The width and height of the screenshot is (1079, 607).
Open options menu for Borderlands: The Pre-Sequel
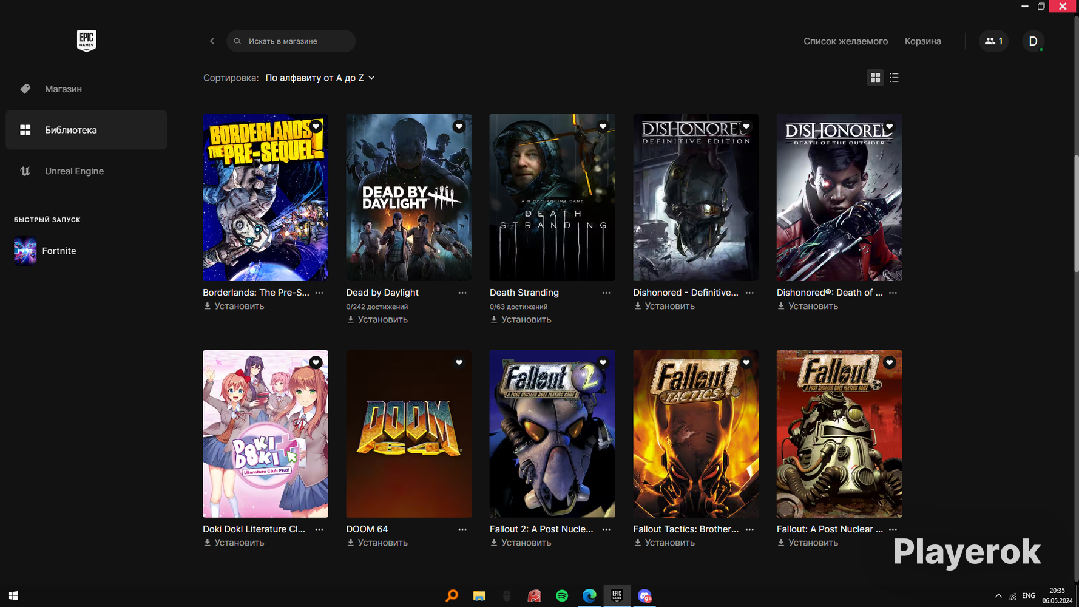(319, 293)
